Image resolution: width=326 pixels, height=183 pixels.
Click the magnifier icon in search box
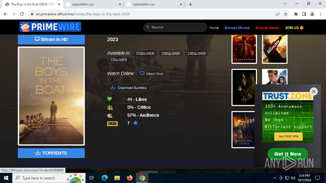pyautogui.click(x=148, y=27)
